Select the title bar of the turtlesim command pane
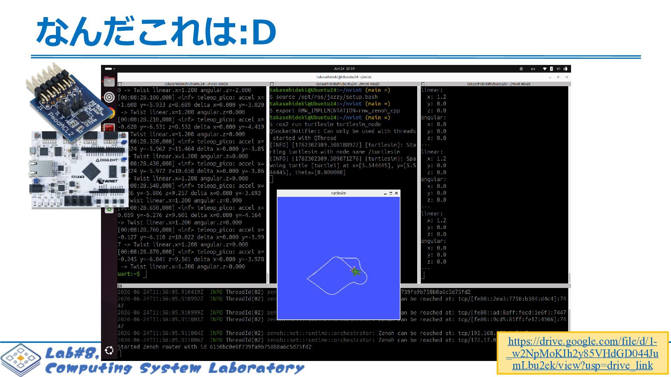 click(x=344, y=84)
